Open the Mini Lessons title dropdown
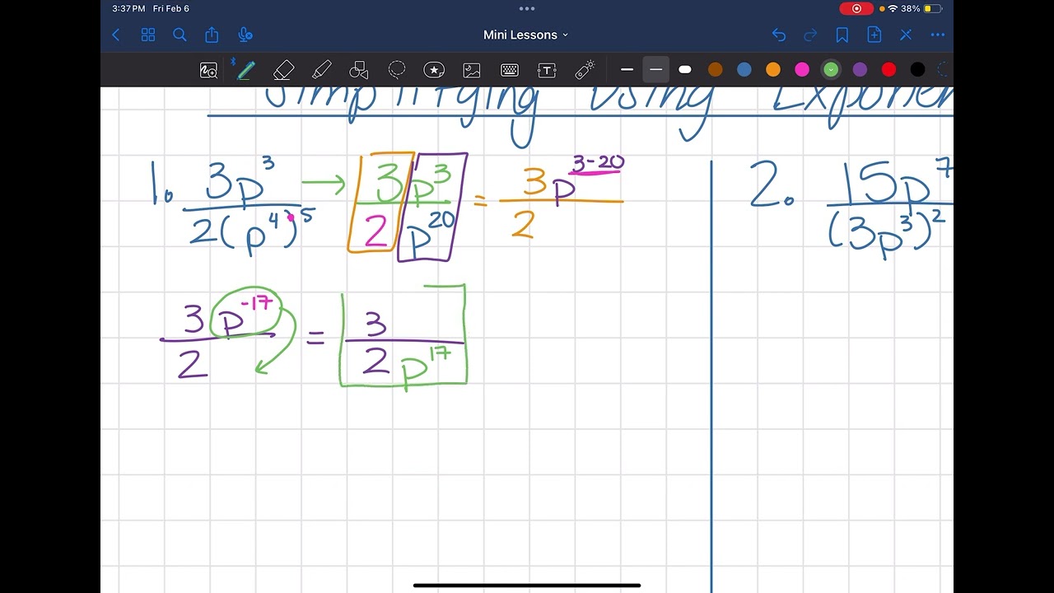Screen dimensions: 1054x593 pos(526,35)
